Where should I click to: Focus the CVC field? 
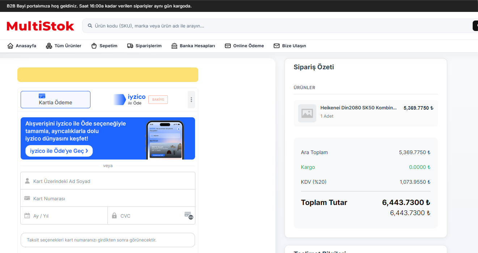(152, 215)
